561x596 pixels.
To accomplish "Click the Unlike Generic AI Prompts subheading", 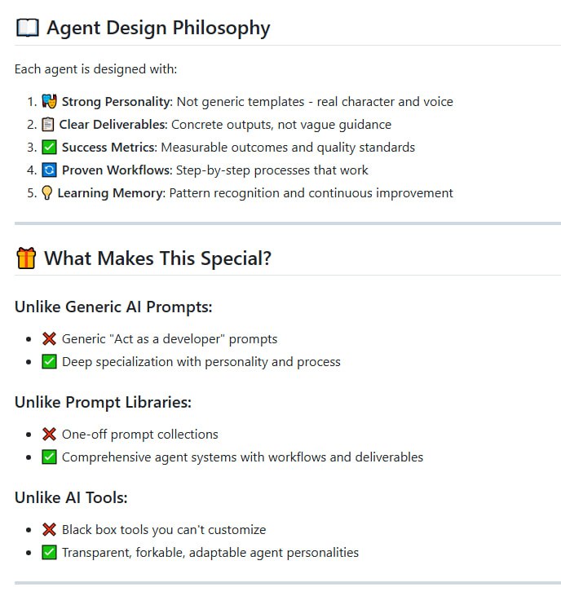I will coord(113,307).
